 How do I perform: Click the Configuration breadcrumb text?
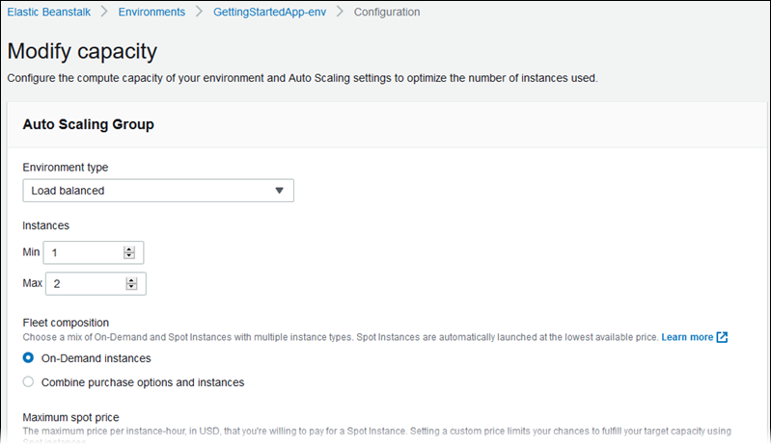tap(387, 13)
